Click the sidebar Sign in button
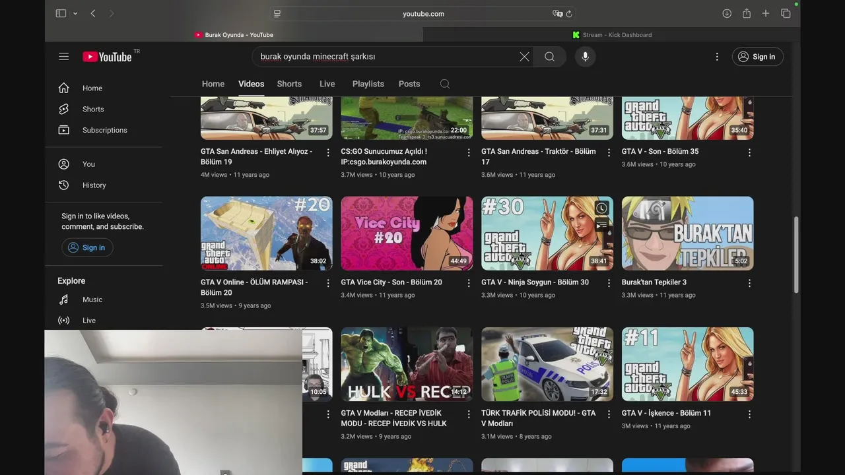 pos(87,247)
